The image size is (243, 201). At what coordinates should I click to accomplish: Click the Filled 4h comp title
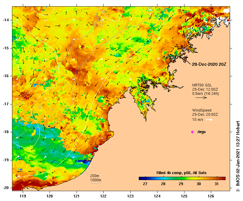[x=181, y=173]
